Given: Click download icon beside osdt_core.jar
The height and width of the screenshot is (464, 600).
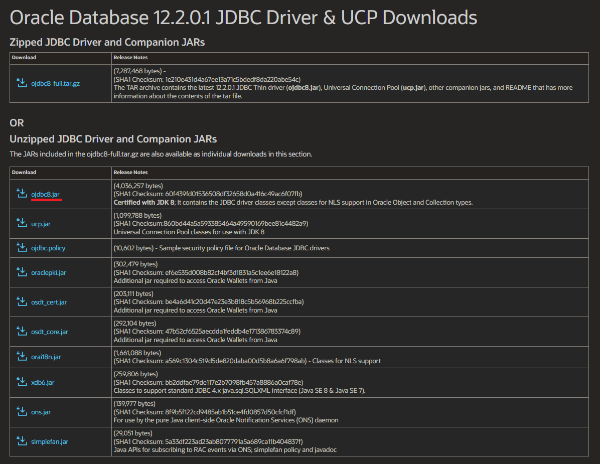Looking at the screenshot, I should tap(22, 331).
